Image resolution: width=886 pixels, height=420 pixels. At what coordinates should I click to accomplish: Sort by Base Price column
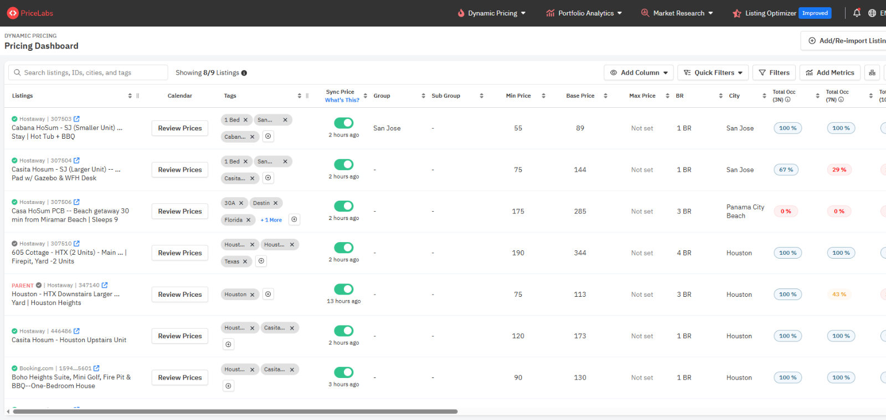[x=605, y=96]
